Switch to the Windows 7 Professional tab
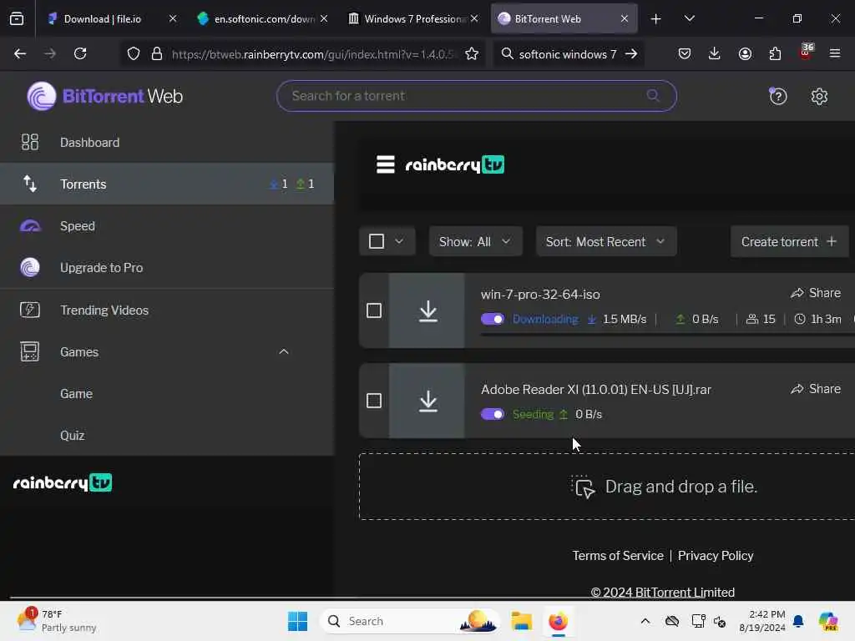 click(x=413, y=19)
